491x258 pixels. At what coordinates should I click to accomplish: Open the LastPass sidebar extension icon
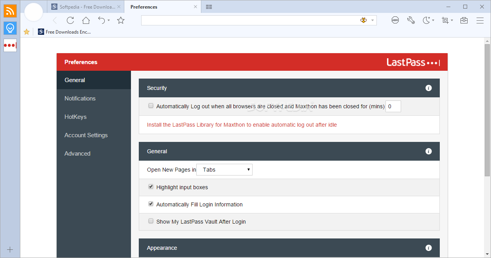(x=10, y=45)
